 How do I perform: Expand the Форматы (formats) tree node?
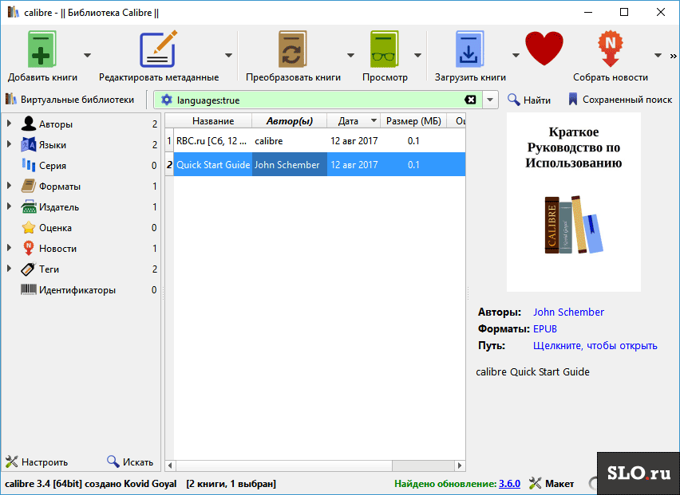point(9,186)
